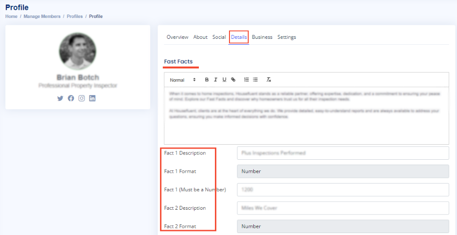Switch to the Business tab
The width and height of the screenshot is (457, 235).
coord(262,37)
